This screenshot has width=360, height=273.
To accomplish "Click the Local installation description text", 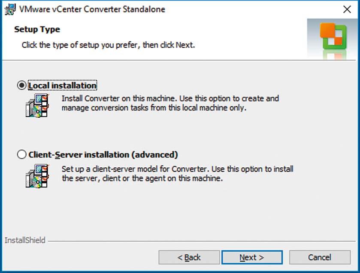I will (x=170, y=103).
